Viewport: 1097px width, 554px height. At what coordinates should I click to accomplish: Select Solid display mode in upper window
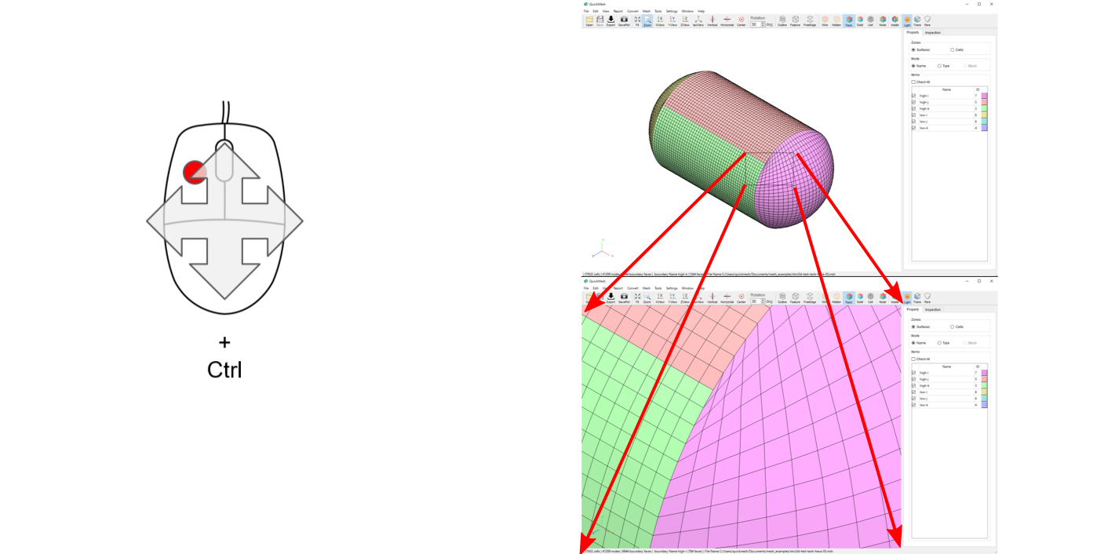860,20
